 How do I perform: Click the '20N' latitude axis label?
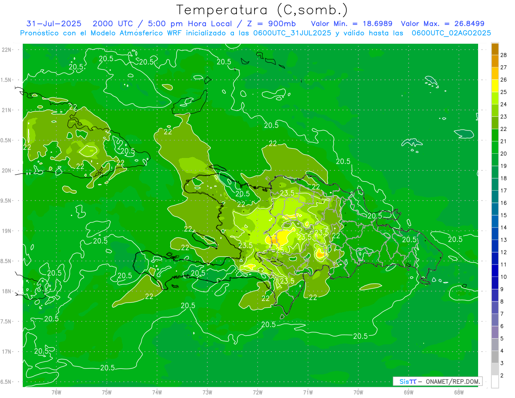point(7,170)
